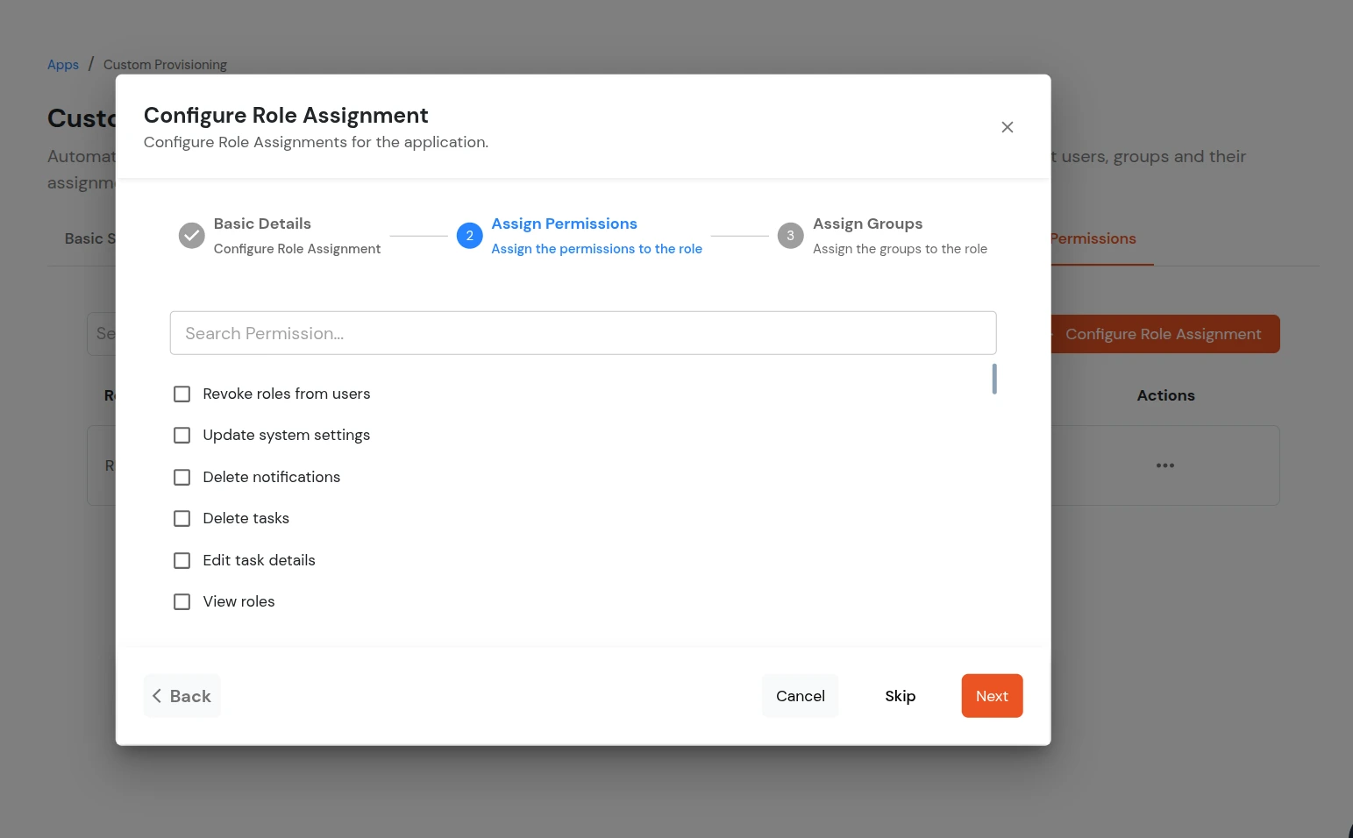Enable the Delete notifications permission
The image size is (1353, 838).
click(182, 477)
